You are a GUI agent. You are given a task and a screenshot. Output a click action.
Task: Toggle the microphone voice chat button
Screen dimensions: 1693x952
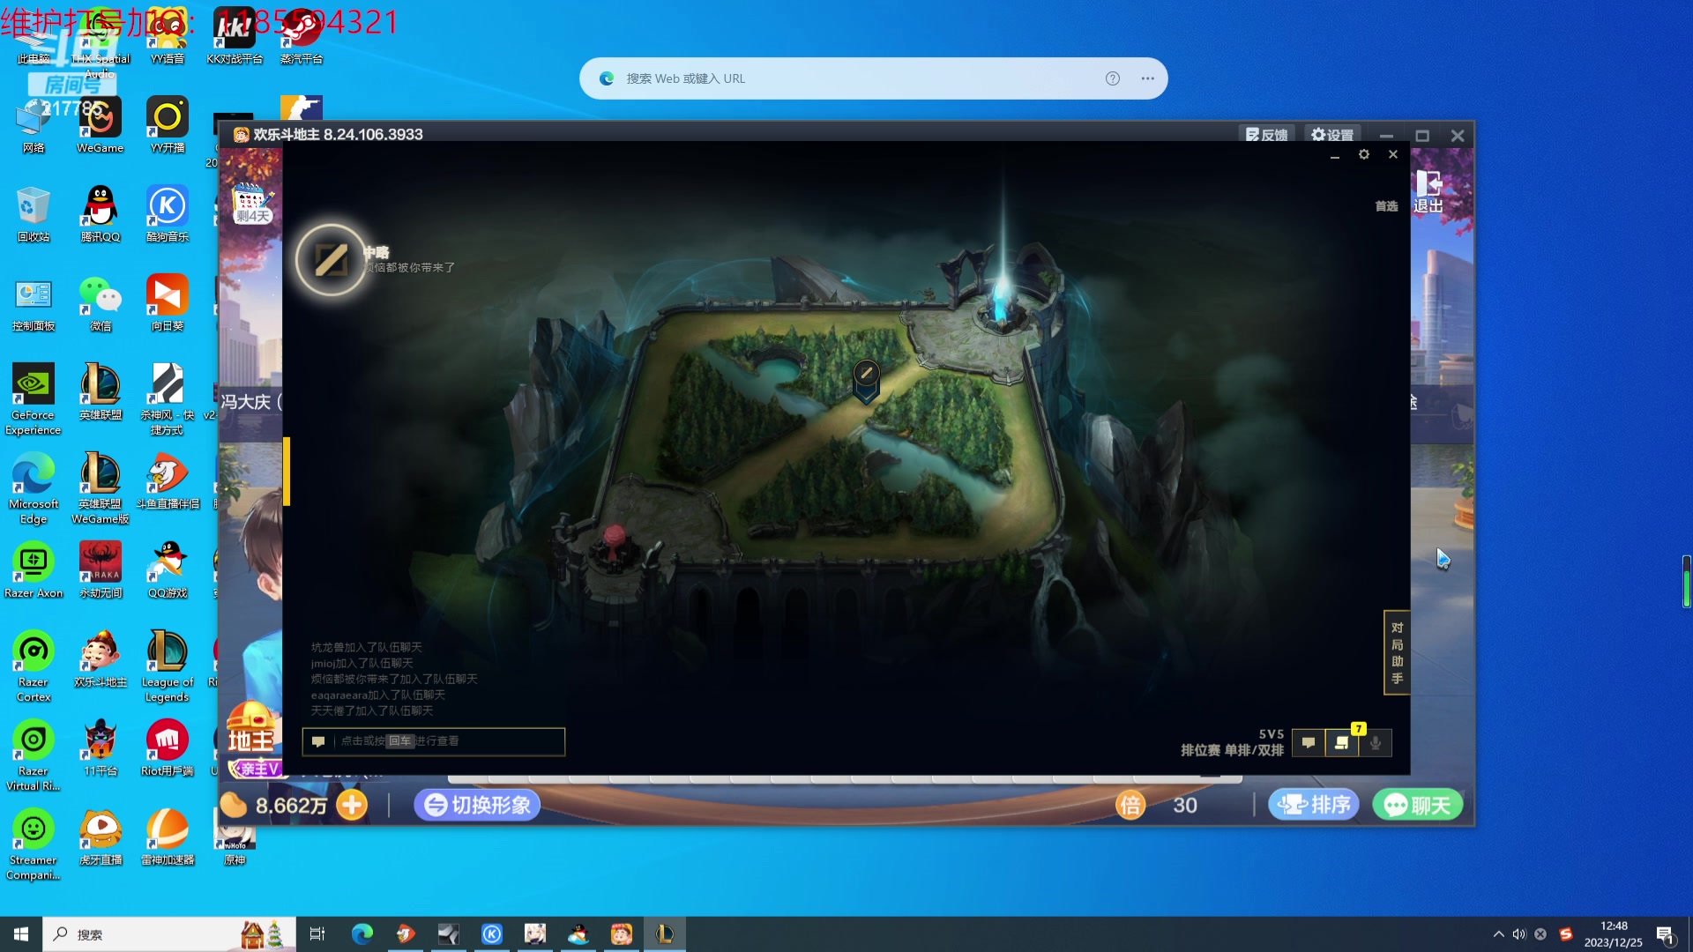coord(1376,743)
